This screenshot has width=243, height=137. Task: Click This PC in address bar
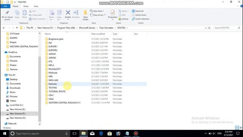click(30, 28)
